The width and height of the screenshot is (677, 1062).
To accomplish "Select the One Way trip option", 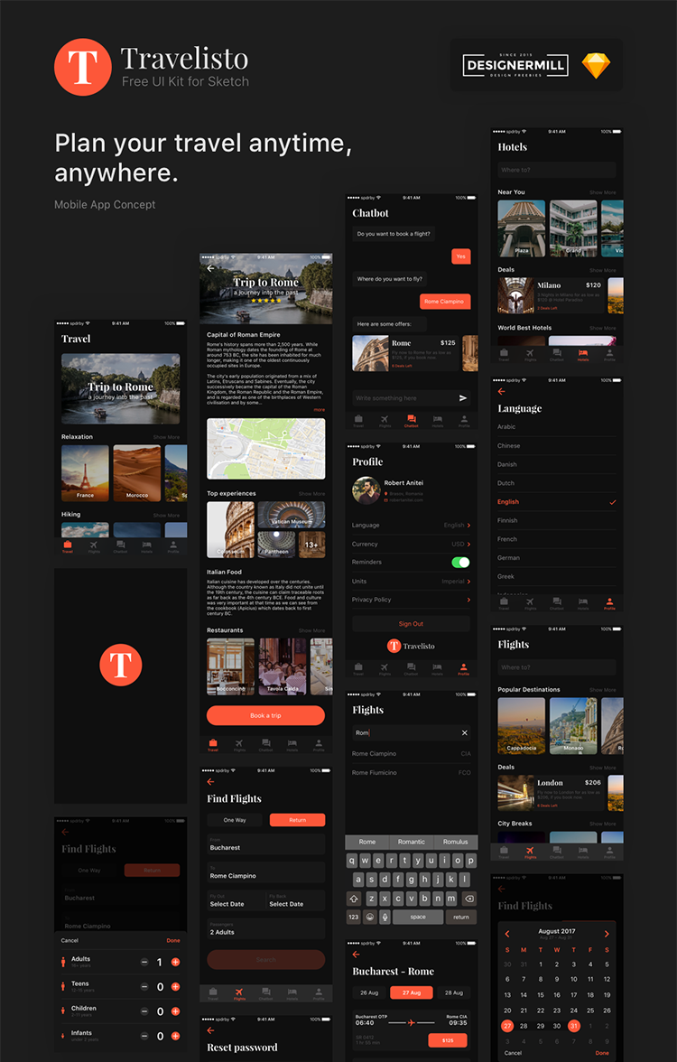I will click(x=235, y=820).
